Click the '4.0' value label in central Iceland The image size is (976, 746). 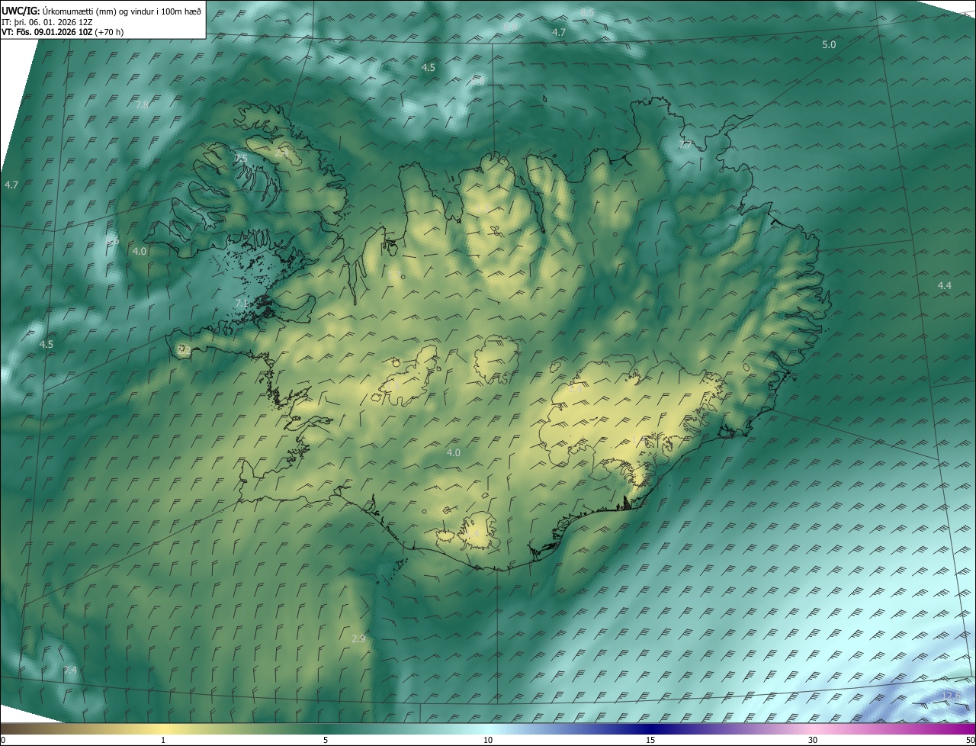[454, 452]
